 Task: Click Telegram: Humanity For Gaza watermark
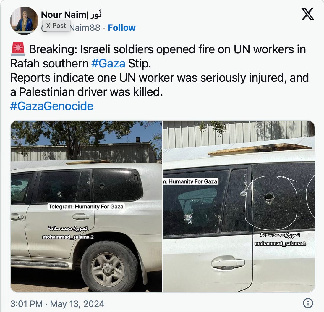tap(86, 207)
